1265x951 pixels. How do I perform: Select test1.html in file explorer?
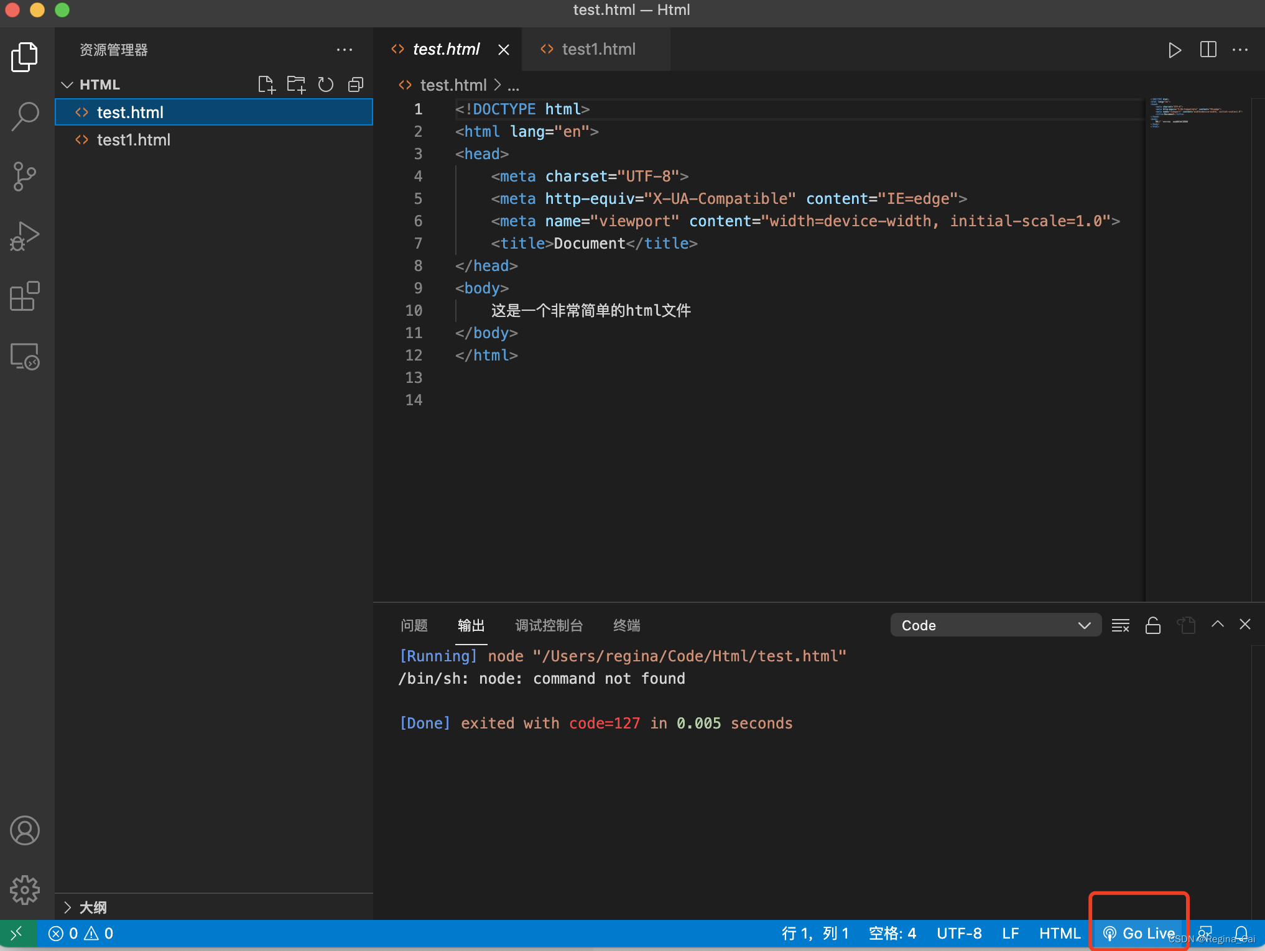tap(214, 140)
